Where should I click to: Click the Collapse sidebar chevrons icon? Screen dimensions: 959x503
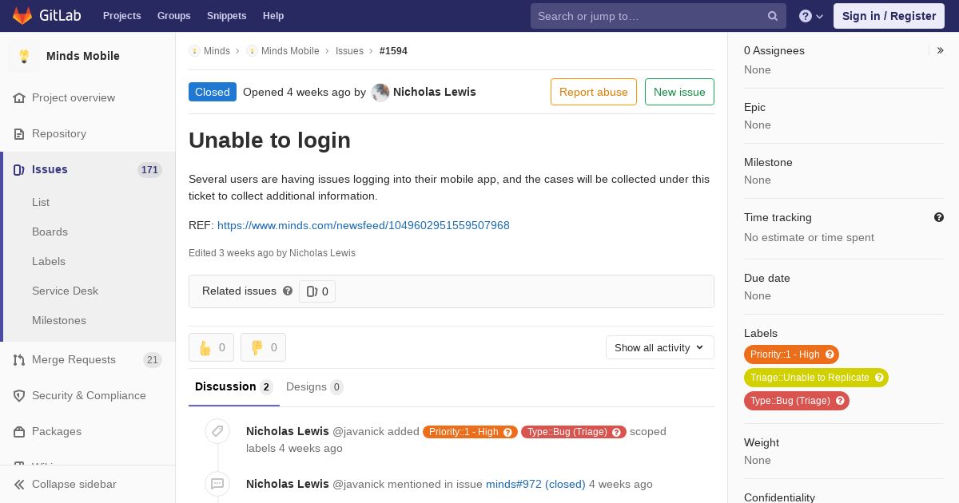click(19, 485)
